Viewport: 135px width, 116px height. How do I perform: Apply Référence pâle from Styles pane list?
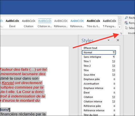click(x=99, y=106)
